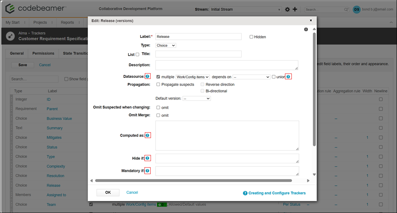Open the Per Status link
This screenshot has height=213, width=397.
291,204
